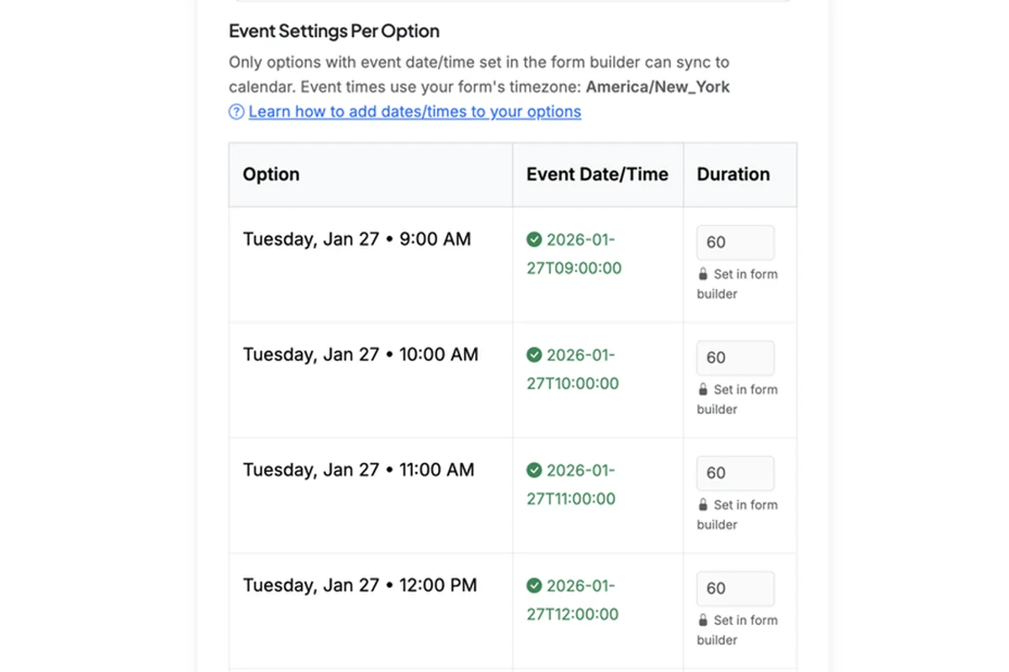
Task: Click the Event Date/Time column header
Action: click(x=597, y=174)
